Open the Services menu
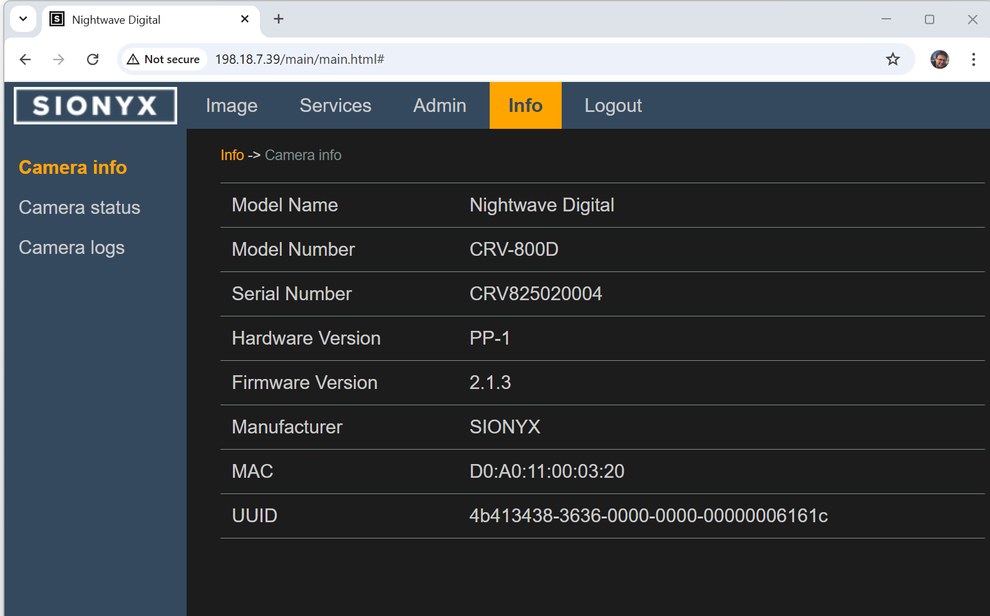 [x=335, y=106]
